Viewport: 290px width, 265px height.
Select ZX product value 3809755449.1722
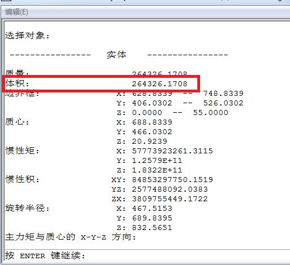(x=170, y=199)
